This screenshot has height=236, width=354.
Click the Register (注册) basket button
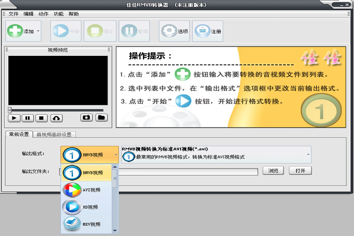pos(208,31)
